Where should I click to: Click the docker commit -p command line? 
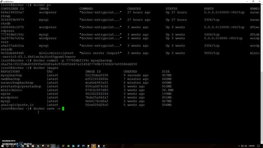73,60
